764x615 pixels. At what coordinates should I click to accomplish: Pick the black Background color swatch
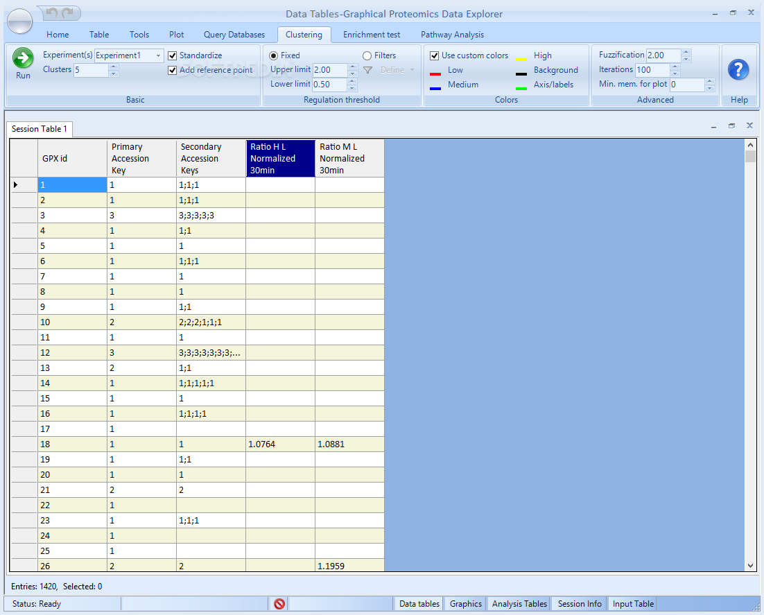point(521,74)
